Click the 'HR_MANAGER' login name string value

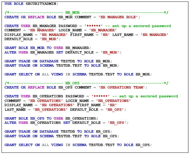point(103,30)
